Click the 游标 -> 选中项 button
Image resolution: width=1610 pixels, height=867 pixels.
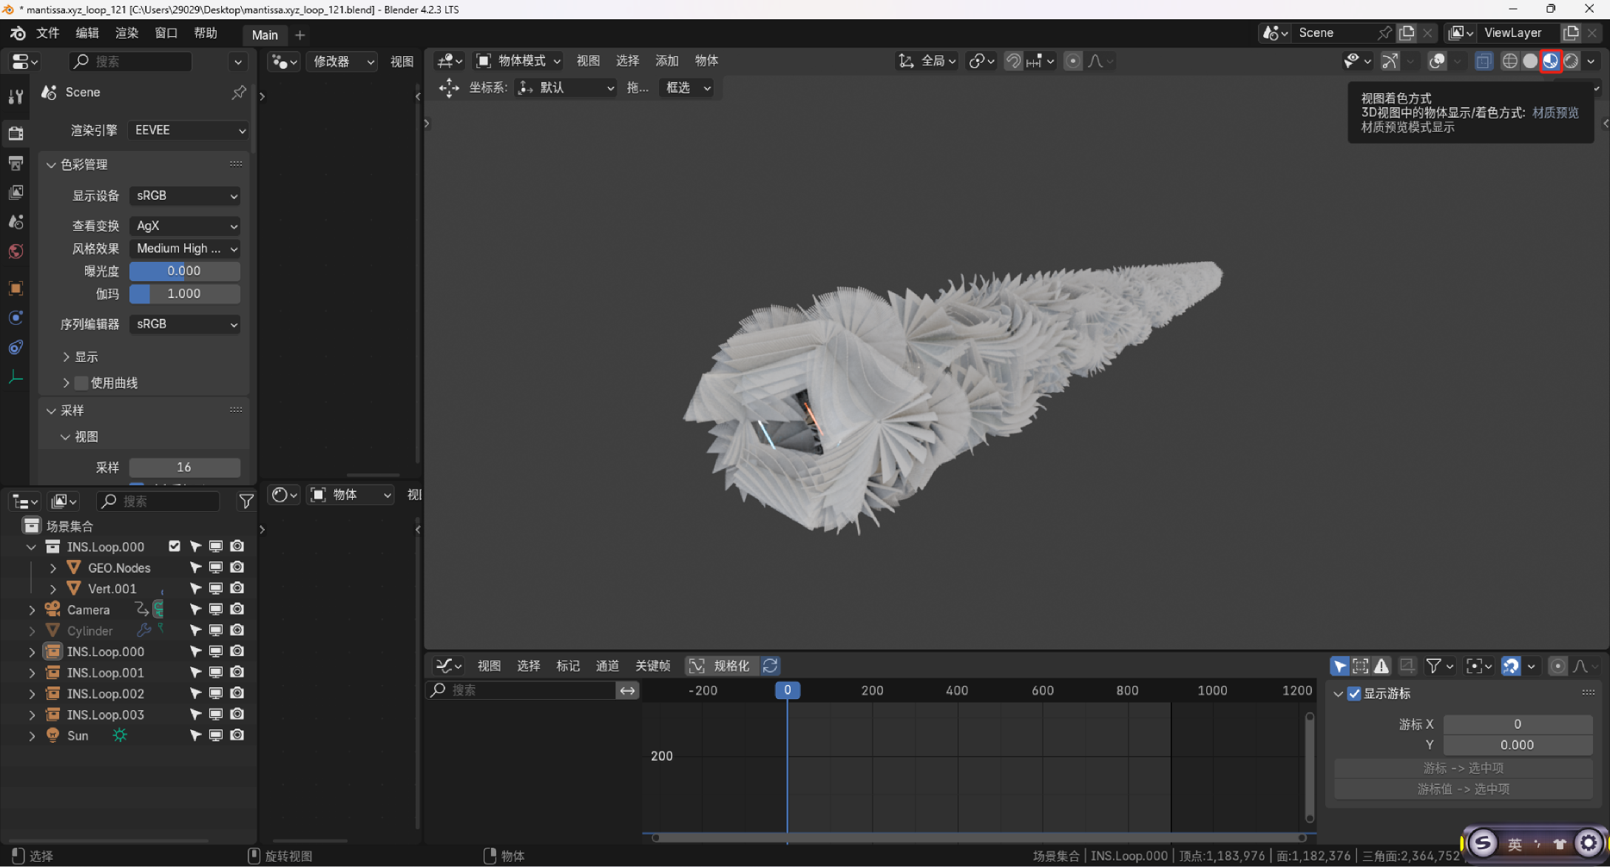click(1462, 768)
